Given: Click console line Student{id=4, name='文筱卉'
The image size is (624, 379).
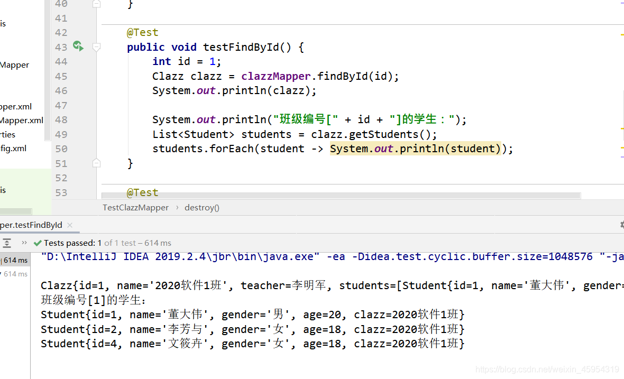Looking at the screenshot, I should (x=252, y=344).
